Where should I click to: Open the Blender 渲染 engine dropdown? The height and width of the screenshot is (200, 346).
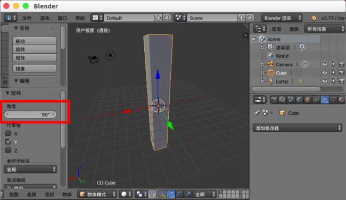282,18
